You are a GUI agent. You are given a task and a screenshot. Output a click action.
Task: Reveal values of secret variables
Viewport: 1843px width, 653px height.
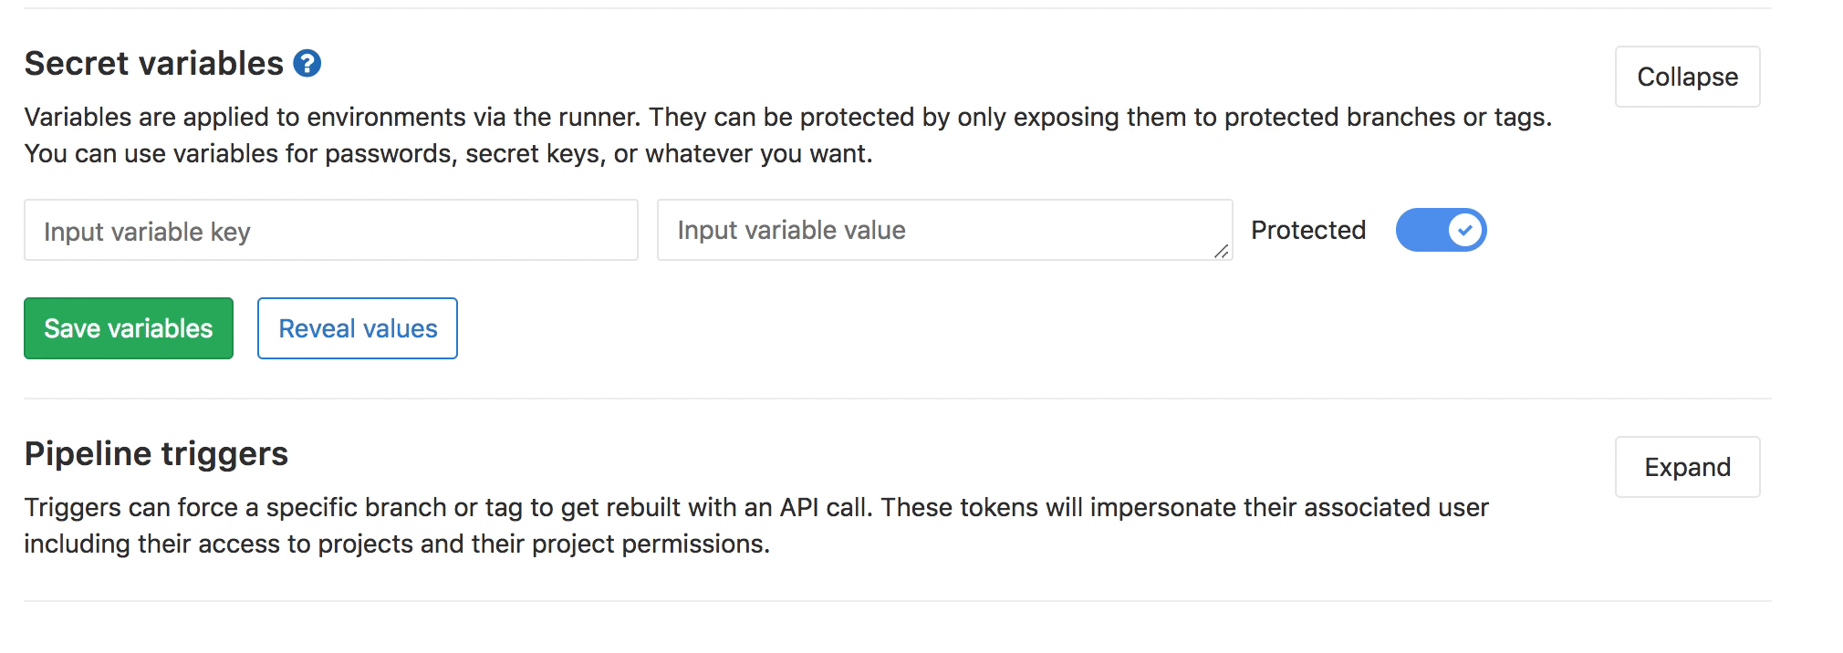click(358, 328)
